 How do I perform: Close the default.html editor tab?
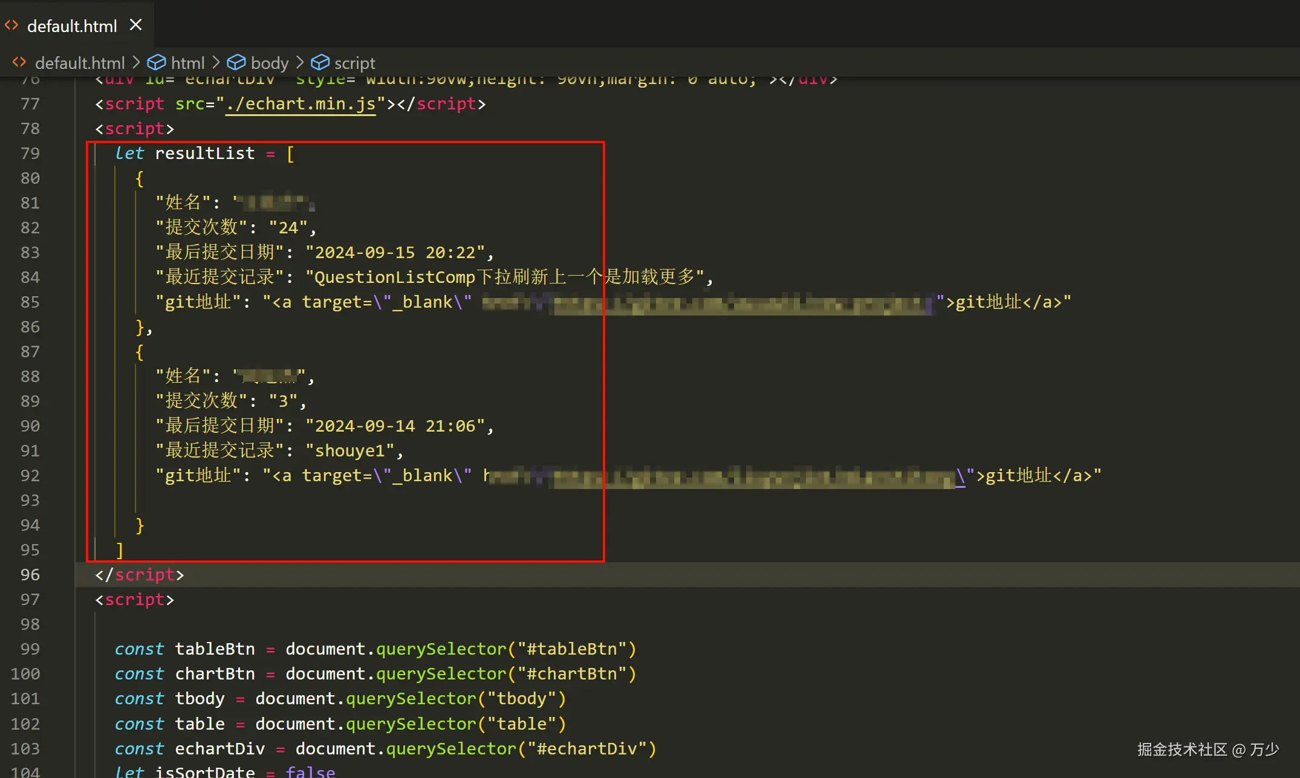pyautogui.click(x=136, y=25)
